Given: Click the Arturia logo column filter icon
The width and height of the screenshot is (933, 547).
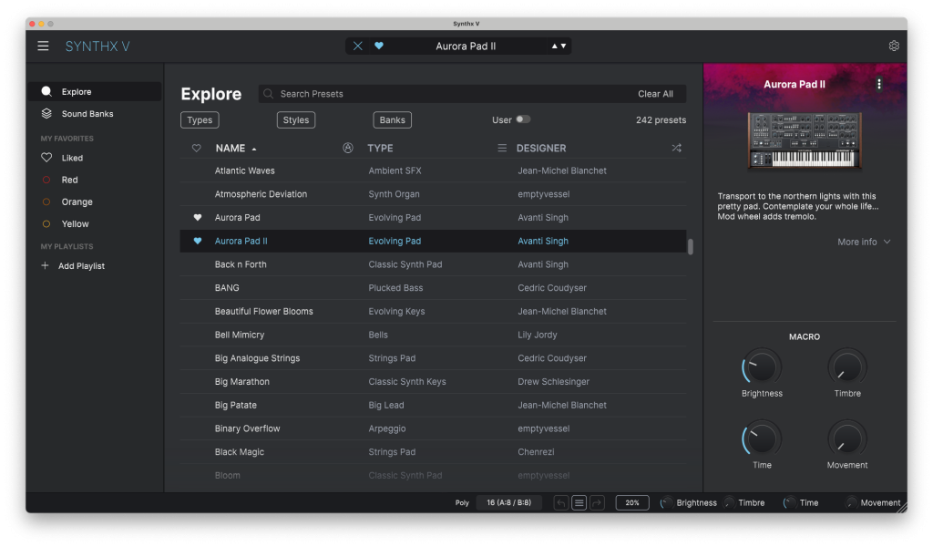Looking at the screenshot, I should 348,148.
